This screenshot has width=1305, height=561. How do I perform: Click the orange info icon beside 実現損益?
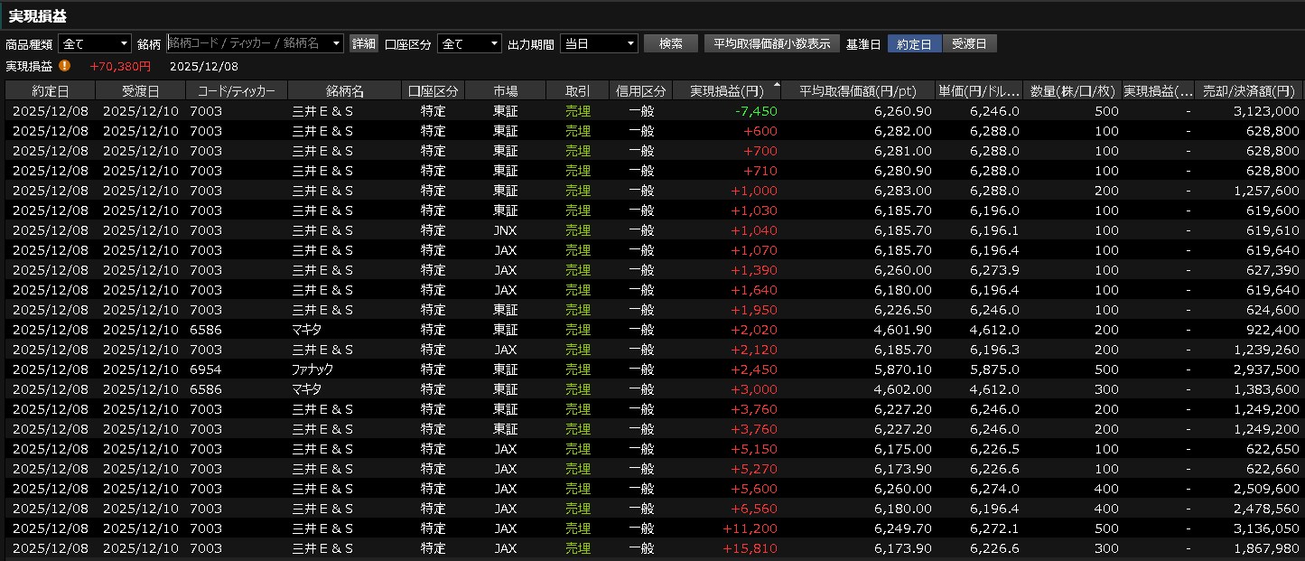coord(65,65)
